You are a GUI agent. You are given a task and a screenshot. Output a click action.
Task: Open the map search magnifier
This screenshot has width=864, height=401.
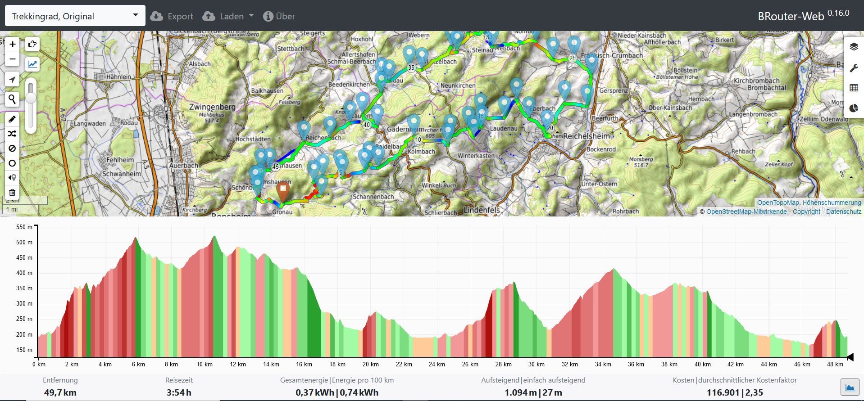coord(13,99)
